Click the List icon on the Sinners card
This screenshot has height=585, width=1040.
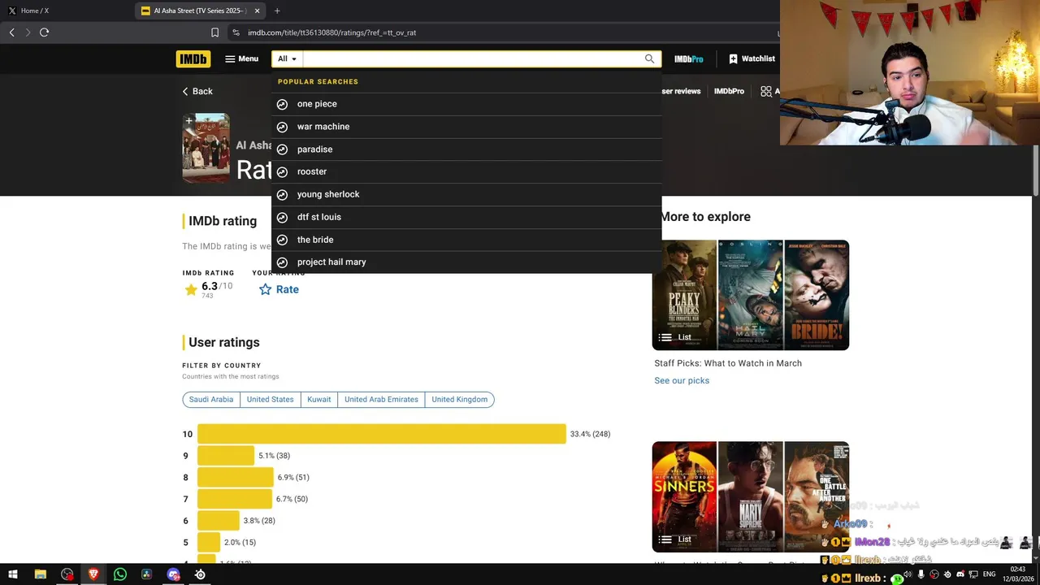tap(665, 539)
